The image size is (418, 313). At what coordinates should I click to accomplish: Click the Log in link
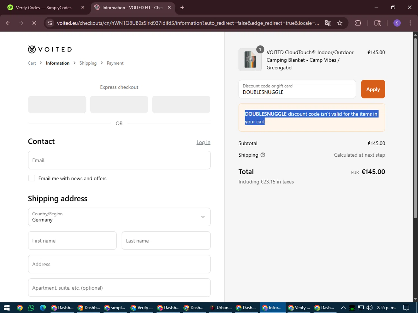pyautogui.click(x=203, y=142)
